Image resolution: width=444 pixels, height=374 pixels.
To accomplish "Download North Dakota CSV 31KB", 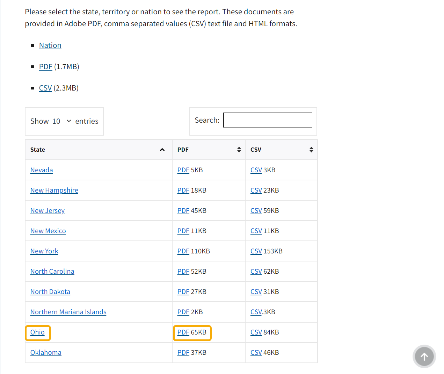I will (256, 292).
